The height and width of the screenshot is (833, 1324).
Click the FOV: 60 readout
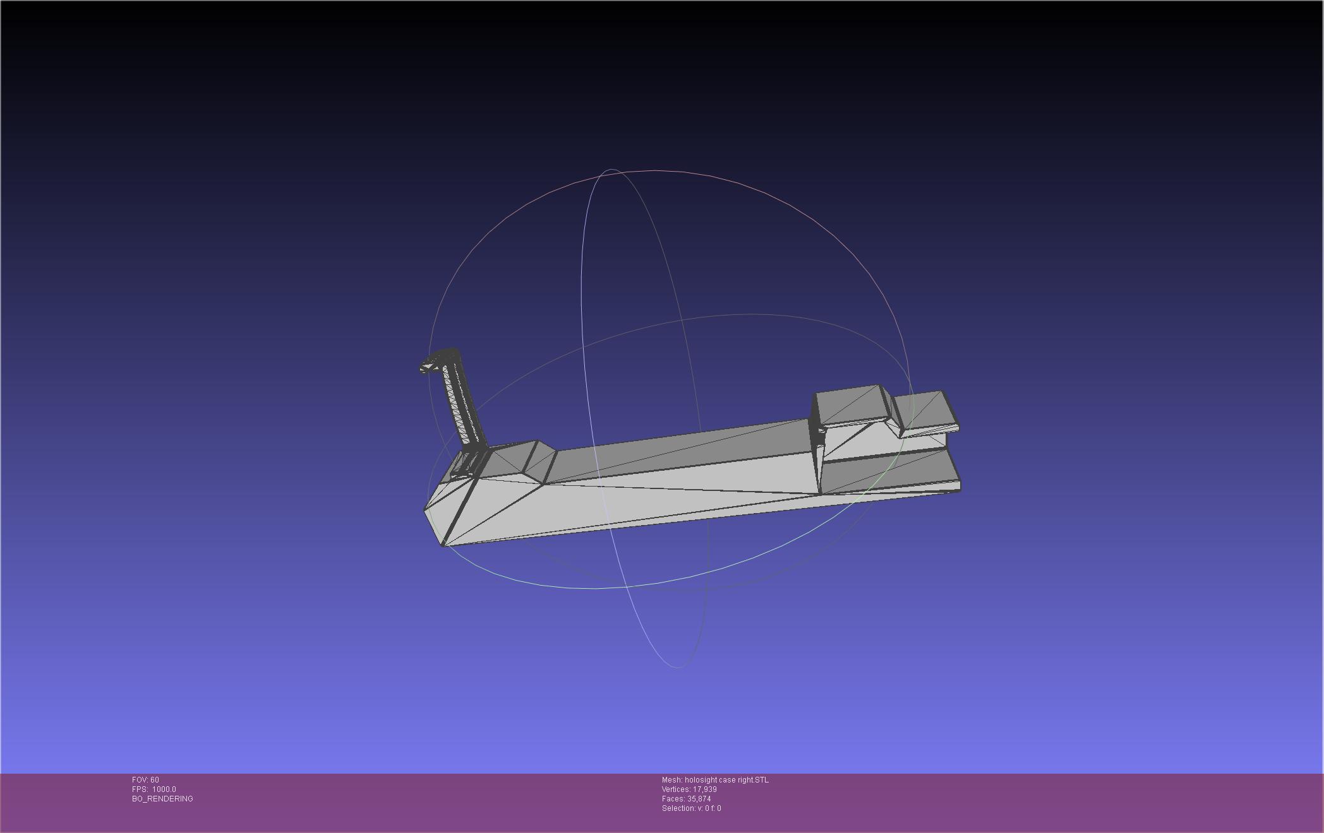click(145, 780)
